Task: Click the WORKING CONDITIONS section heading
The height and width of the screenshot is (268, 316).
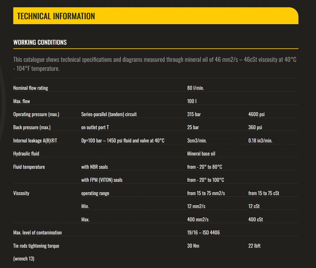Action: [40, 42]
